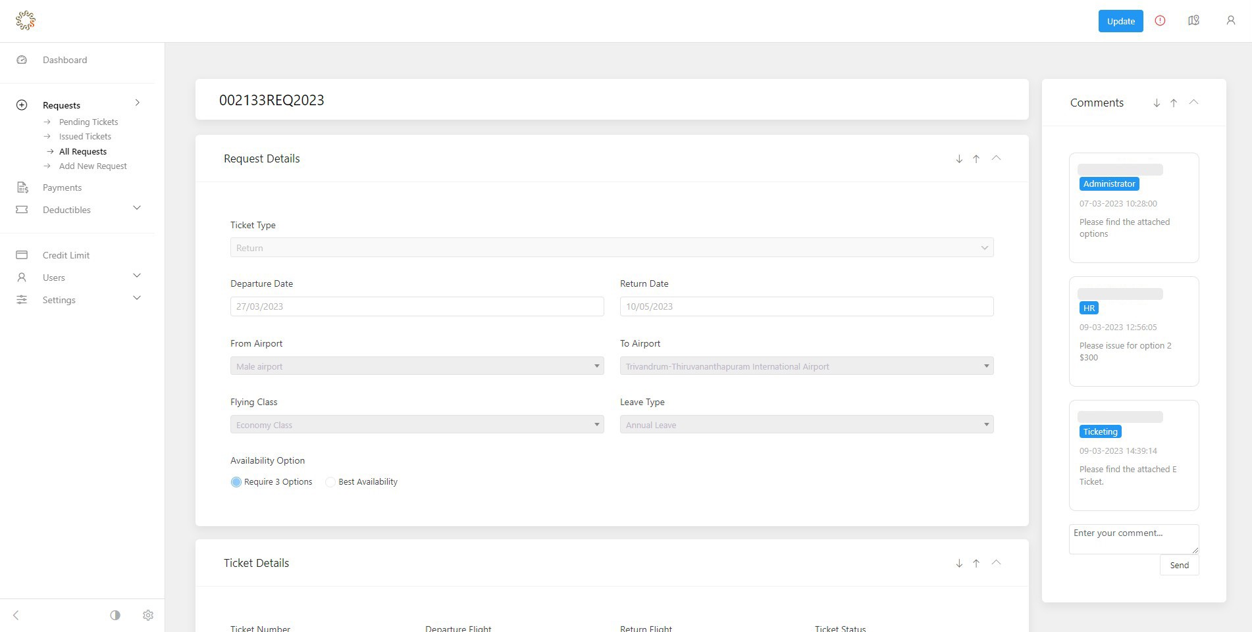Move Request Details panel up
Screen dimensions: 1252x632
coord(976,159)
